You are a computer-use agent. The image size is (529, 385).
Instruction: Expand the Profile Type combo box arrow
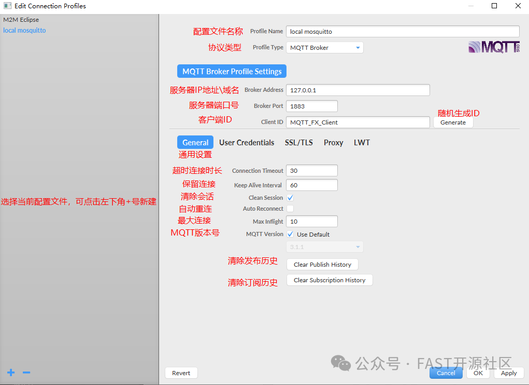(x=358, y=47)
